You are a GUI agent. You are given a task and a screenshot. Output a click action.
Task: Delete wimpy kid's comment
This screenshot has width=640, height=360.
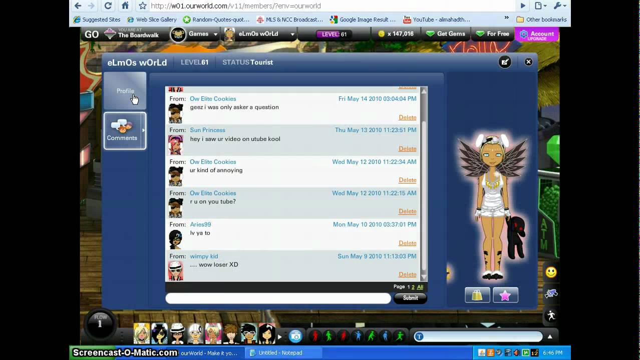(407, 274)
